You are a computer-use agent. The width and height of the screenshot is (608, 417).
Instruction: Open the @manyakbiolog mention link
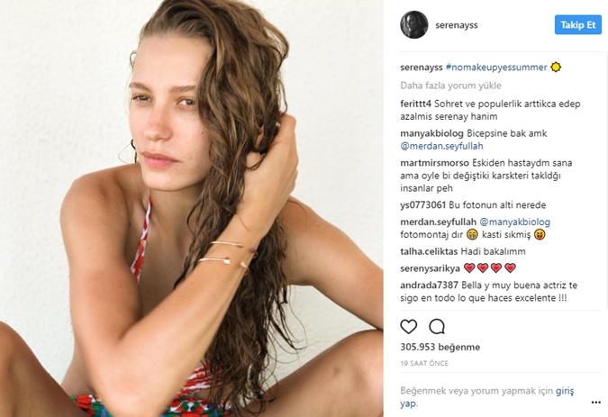click(514, 222)
